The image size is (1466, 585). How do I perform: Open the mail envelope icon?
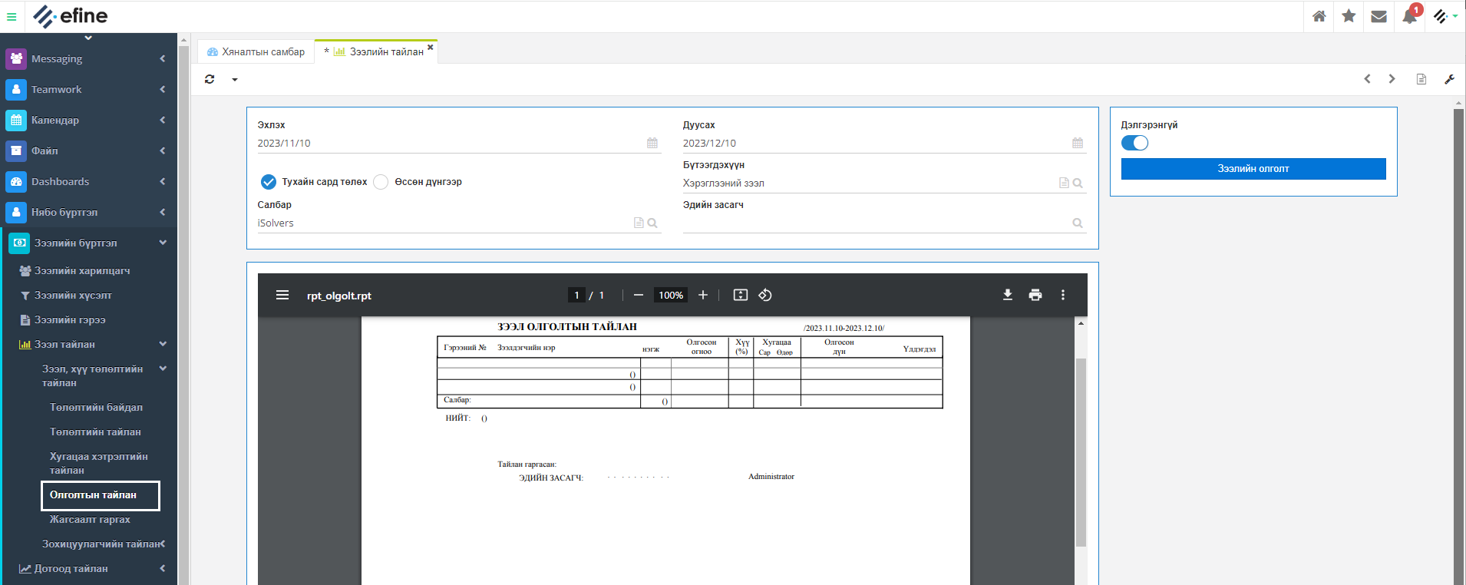pyautogui.click(x=1379, y=16)
